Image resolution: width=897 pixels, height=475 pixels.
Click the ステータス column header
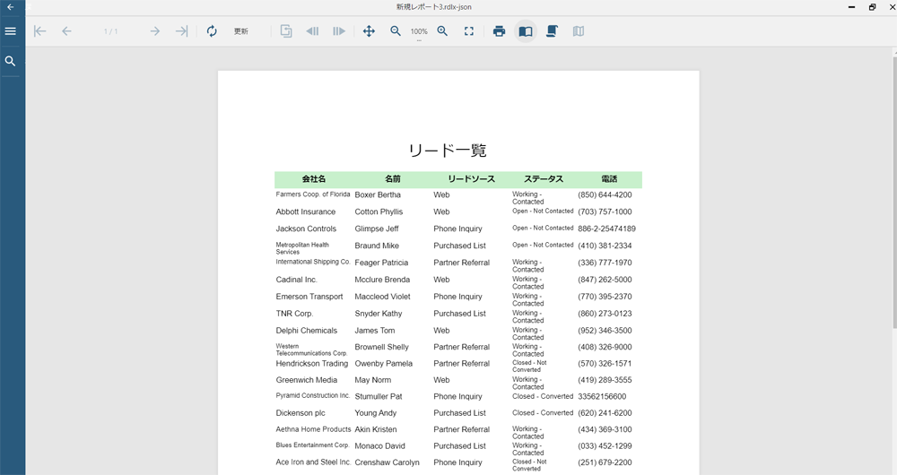click(544, 179)
